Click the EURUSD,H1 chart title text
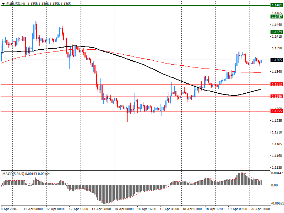 pos(16,4)
